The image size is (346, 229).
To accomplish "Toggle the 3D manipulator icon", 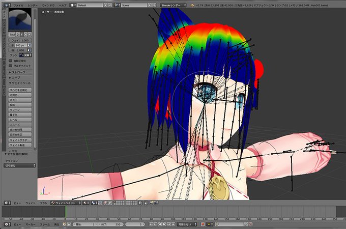I will click(x=100, y=203).
